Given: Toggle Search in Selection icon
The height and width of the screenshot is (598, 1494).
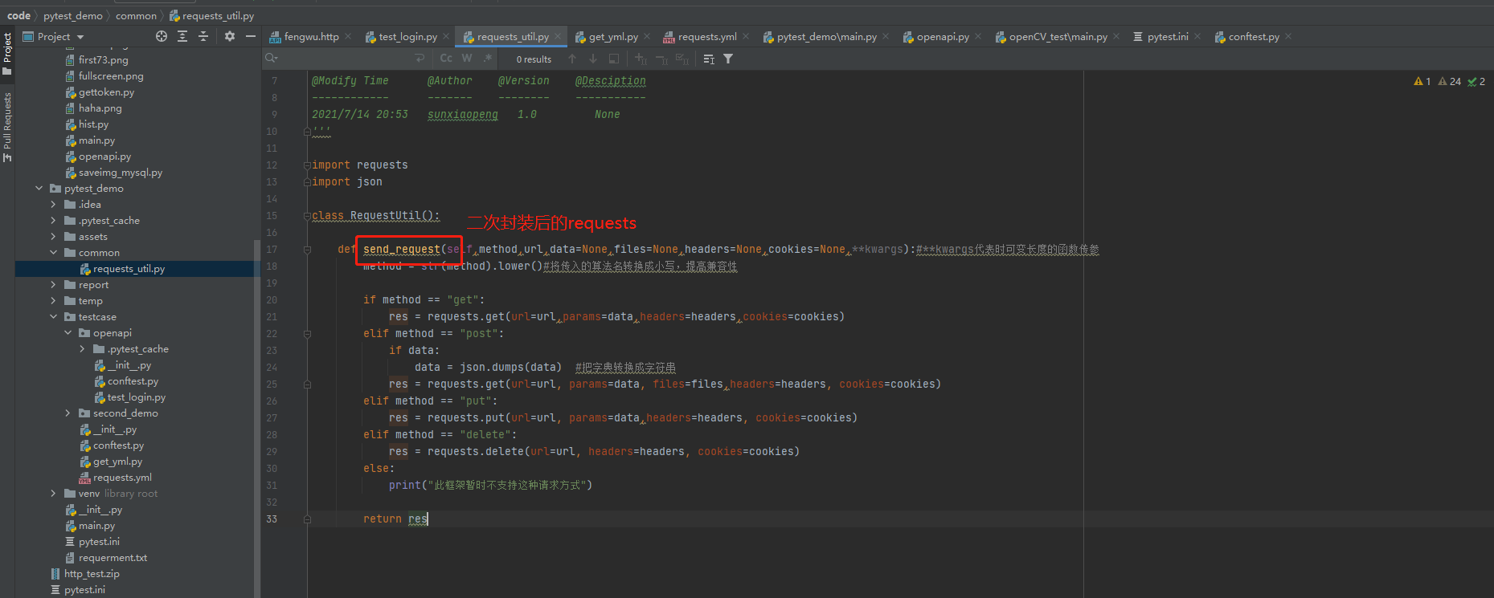Looking at the screenshot, I should point(614,59).
